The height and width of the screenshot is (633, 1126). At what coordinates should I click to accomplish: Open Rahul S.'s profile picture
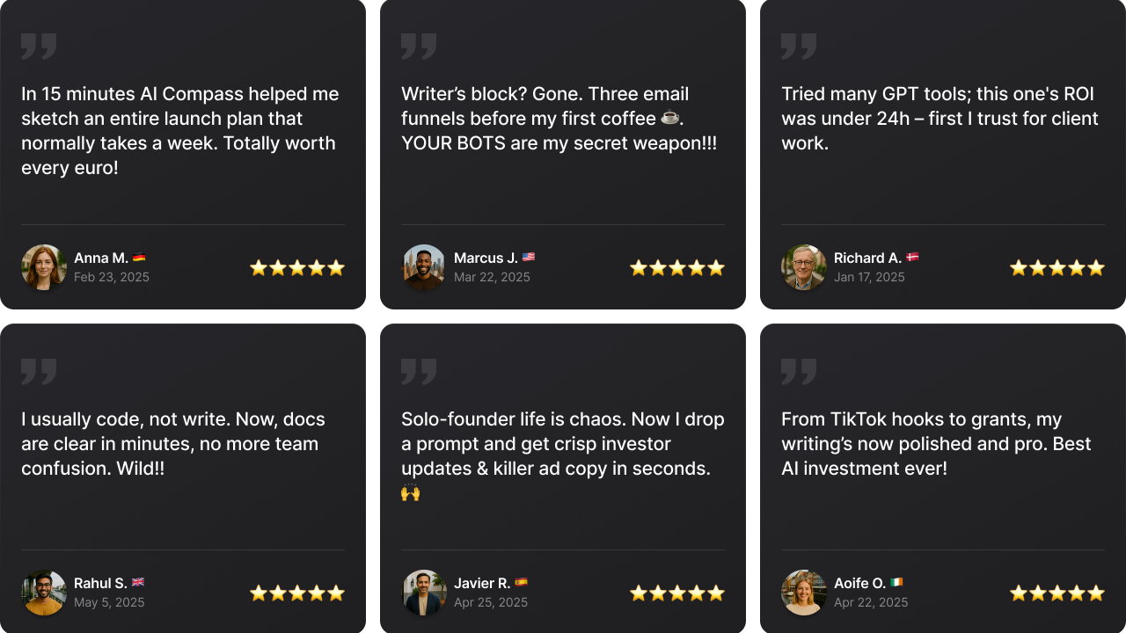[x=44, y=593]
